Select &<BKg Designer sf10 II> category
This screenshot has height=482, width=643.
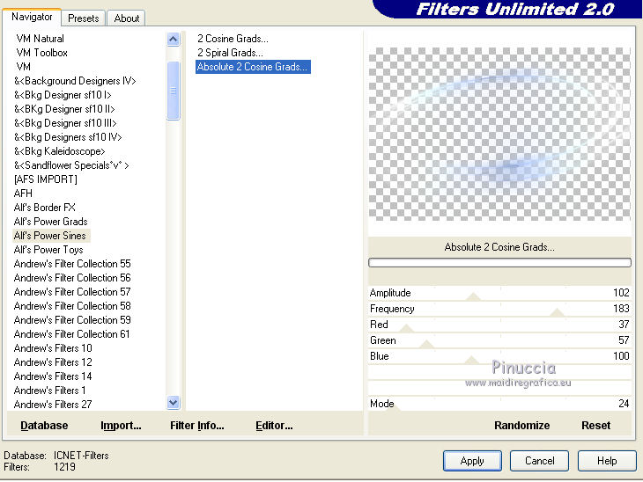pos(64,109)
